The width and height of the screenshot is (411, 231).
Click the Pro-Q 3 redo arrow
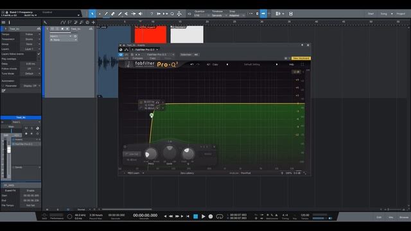[198, 64]
